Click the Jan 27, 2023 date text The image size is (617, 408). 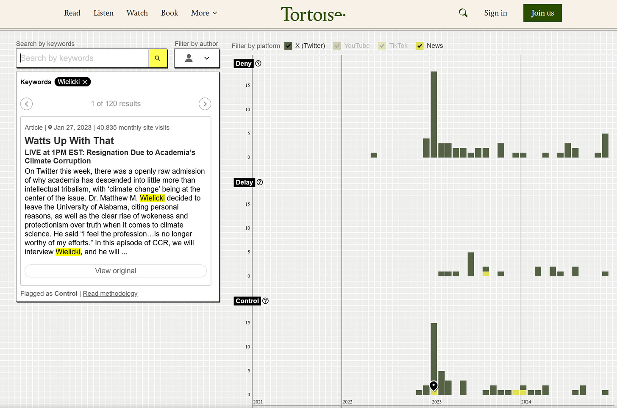click(x=72, y=128)
